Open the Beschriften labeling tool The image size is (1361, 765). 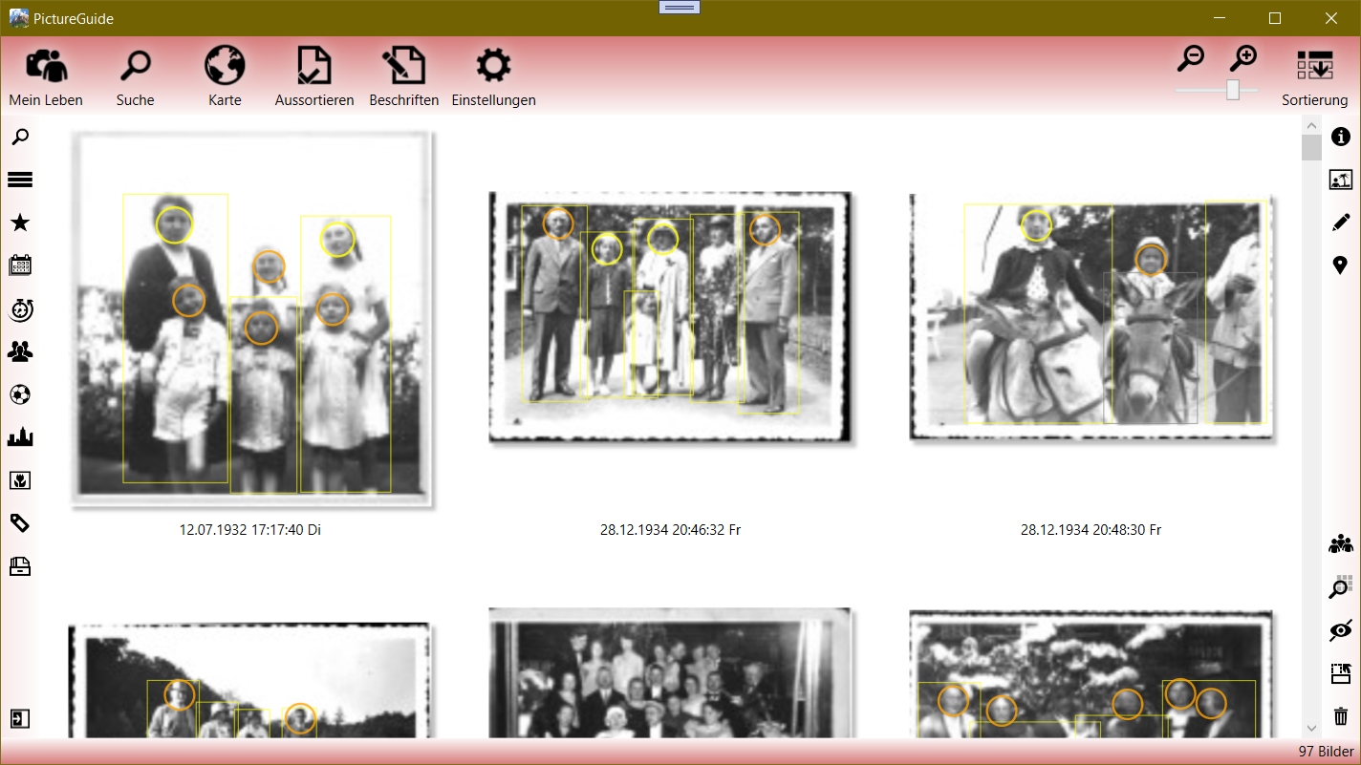coord(403,76)
